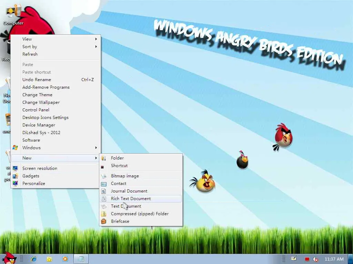The height and width of the screenshot is (264, 353).
Task: Create a new Text Document
Action: pos(141,206)
